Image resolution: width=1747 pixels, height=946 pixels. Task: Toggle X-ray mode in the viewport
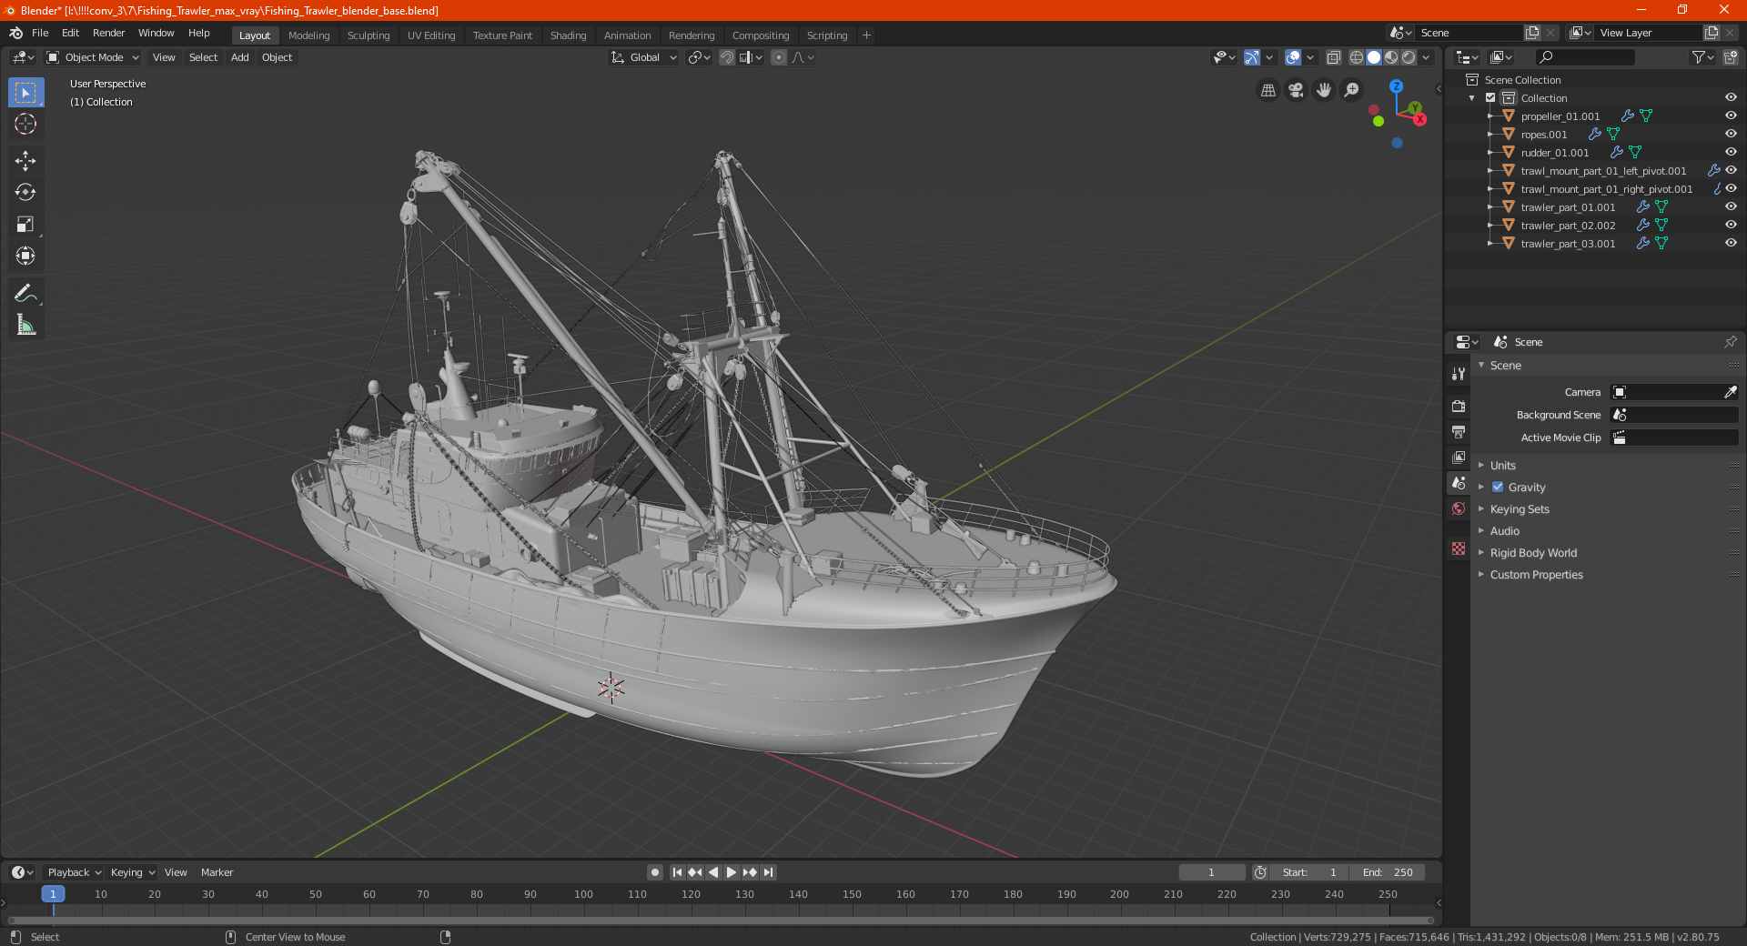1333,57
